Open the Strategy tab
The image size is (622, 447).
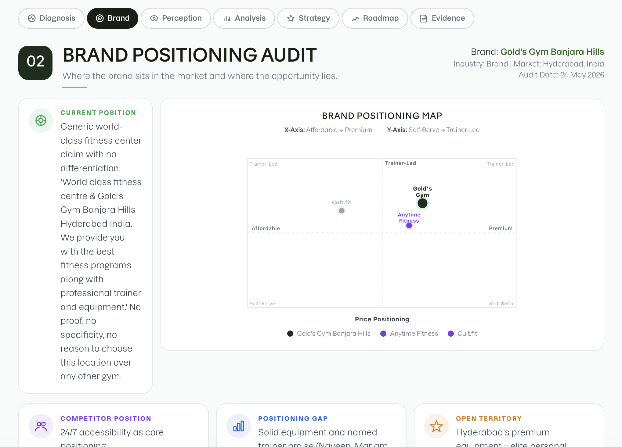tap(308, 18)
